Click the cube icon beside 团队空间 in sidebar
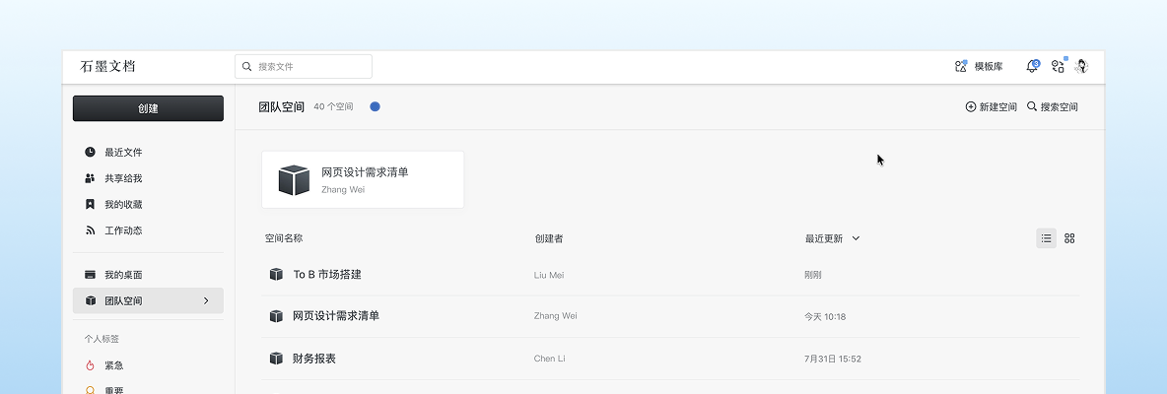Viewport: 1167px width, 394px height. point(90,301)
